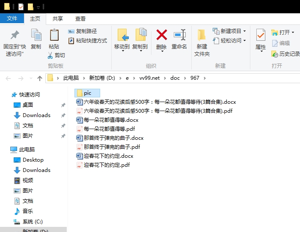This screenshot has height=232, width=300.
Task: Open Customize Quick Access Toolbar arrow
Action: [x=38, y=7]
